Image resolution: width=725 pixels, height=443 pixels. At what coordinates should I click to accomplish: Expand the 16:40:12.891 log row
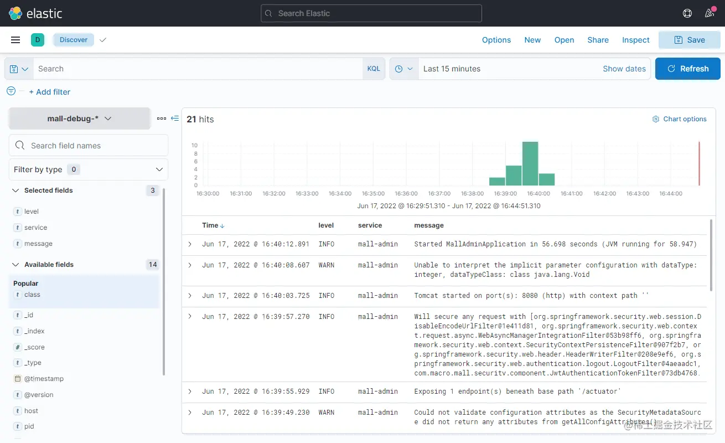click(x=190, y=244)
